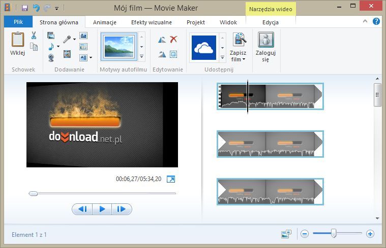Image resolution: width=386 pixels, height=248 pixels.
Task: Click the copy icon in Schowek
Action: [34, 47]
